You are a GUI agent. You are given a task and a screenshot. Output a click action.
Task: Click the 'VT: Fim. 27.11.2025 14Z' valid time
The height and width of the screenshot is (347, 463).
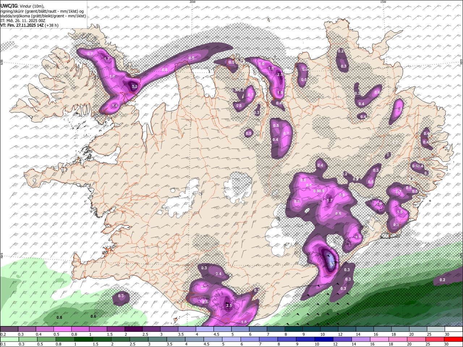pyautogui.click(x=22, y=25)
